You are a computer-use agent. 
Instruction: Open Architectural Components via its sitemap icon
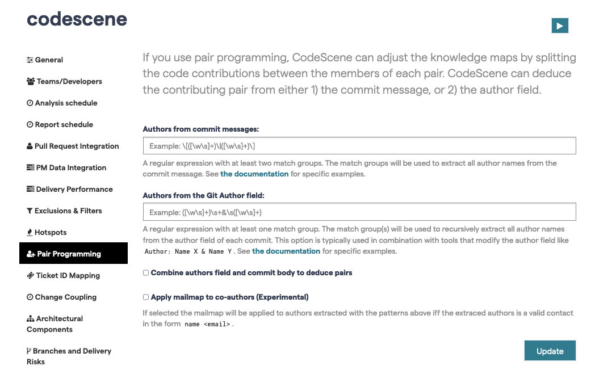point(30,318)
